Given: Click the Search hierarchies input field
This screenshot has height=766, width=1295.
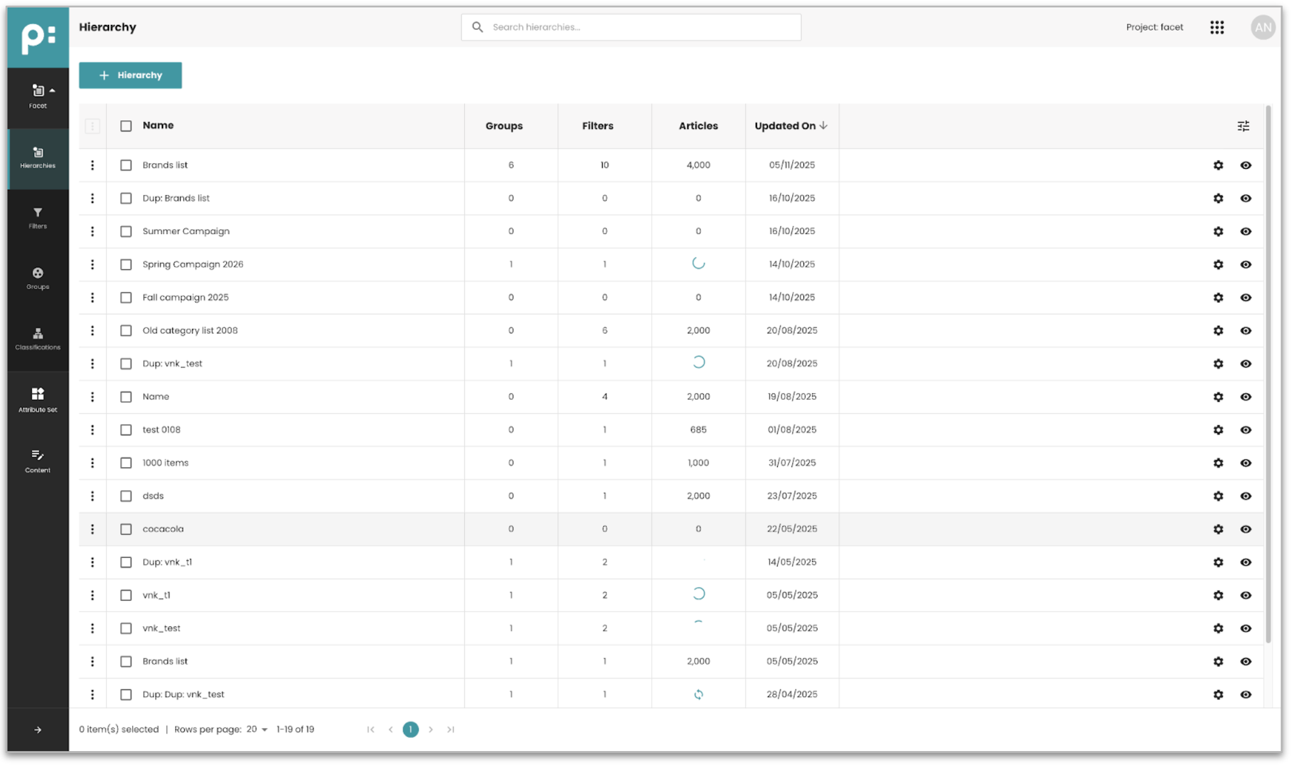Looking at the screenshot, I should [631, 27].
